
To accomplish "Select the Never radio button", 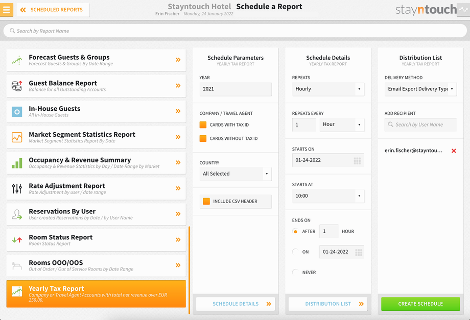I will pyautogui.click(x=295, y=273).
